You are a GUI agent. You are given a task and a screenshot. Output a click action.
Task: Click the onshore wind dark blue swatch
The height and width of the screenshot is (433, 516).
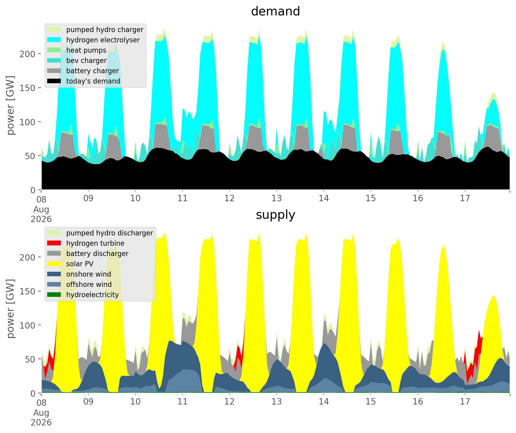pyautogui.click(x=54, y=274)
